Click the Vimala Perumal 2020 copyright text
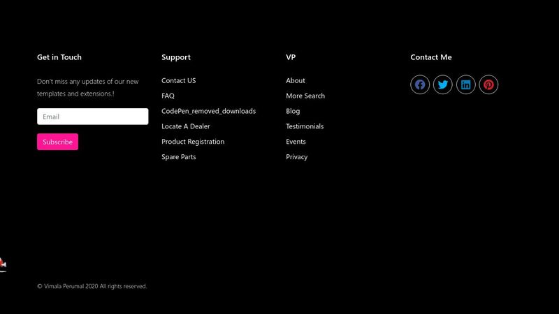 tap(92, 286)
